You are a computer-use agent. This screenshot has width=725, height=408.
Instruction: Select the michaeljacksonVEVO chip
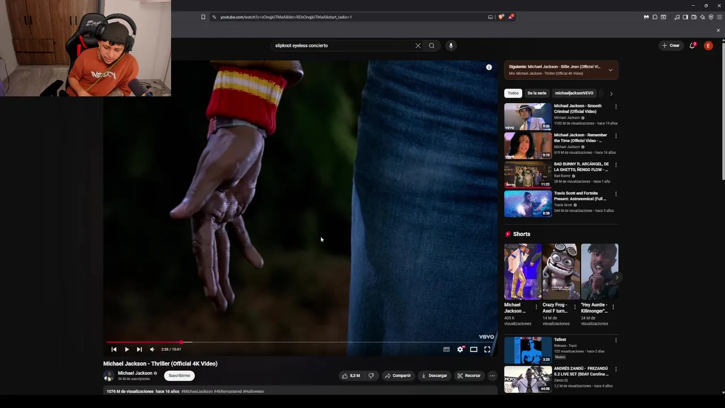coord(574,93)
